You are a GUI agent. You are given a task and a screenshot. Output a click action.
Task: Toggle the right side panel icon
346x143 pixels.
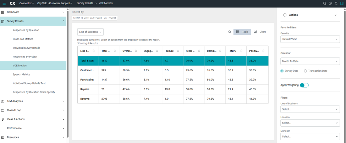tap(342, 3)
